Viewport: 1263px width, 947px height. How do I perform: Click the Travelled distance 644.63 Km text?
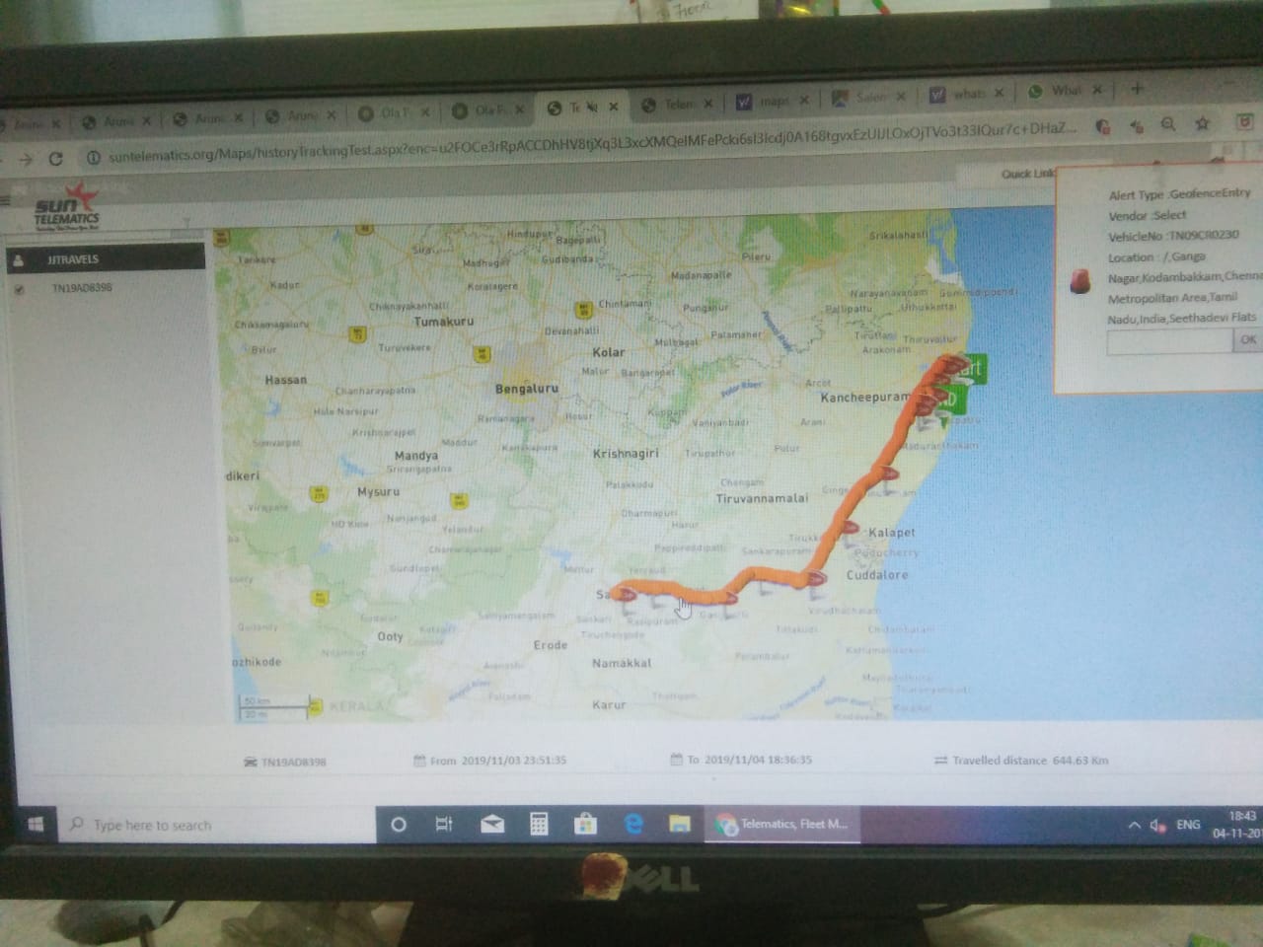1030,761
